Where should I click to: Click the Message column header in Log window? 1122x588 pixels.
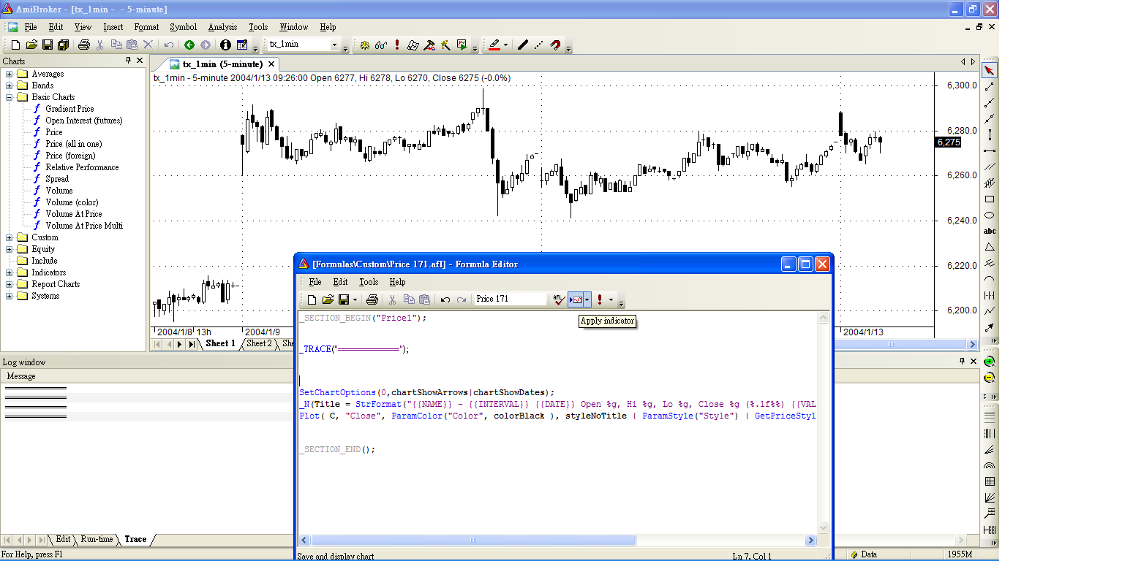(146, 376)
